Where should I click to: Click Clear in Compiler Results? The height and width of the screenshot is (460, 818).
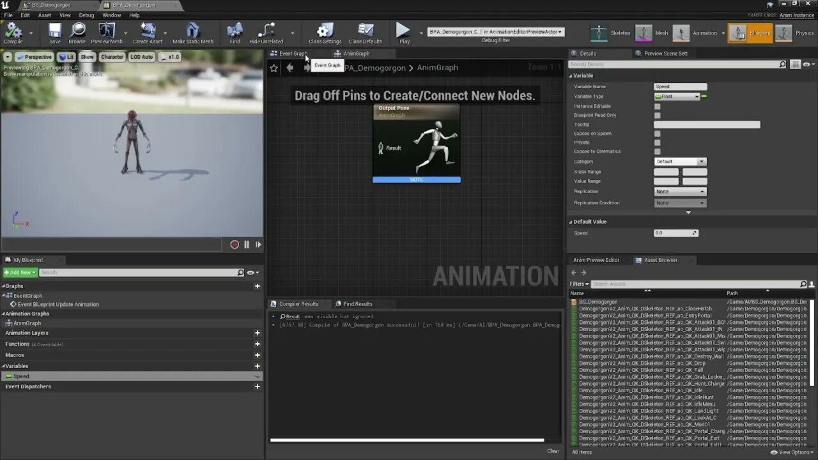pyautogui.click(x=553, y=451)
